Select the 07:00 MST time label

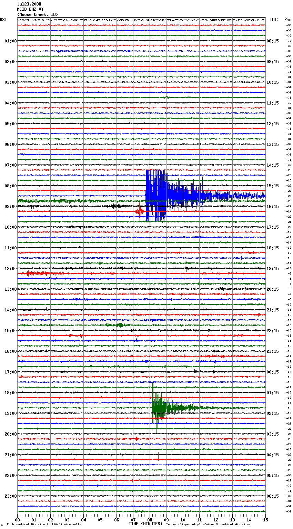tap(11, 165)
